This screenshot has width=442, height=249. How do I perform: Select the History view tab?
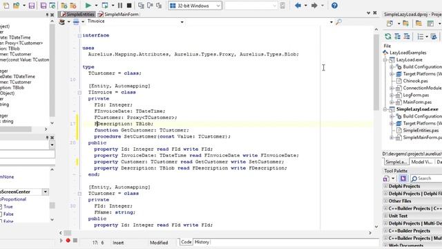[x=202, y=242]
